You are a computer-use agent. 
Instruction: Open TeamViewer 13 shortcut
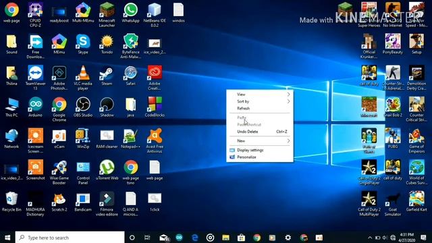click(35, 78)
